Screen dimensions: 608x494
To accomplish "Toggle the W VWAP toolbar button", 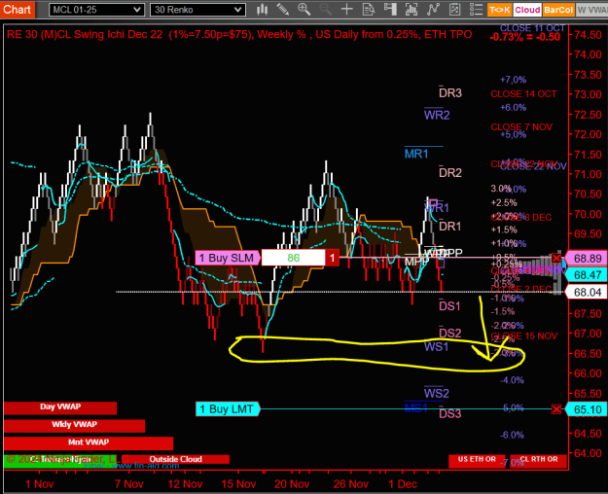I will tap(591, 10).
